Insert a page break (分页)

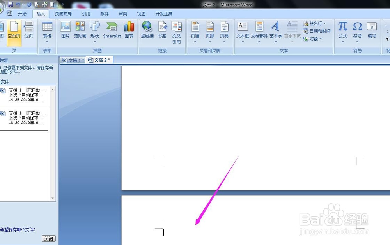pyautogui.click(x=28, y=30)
